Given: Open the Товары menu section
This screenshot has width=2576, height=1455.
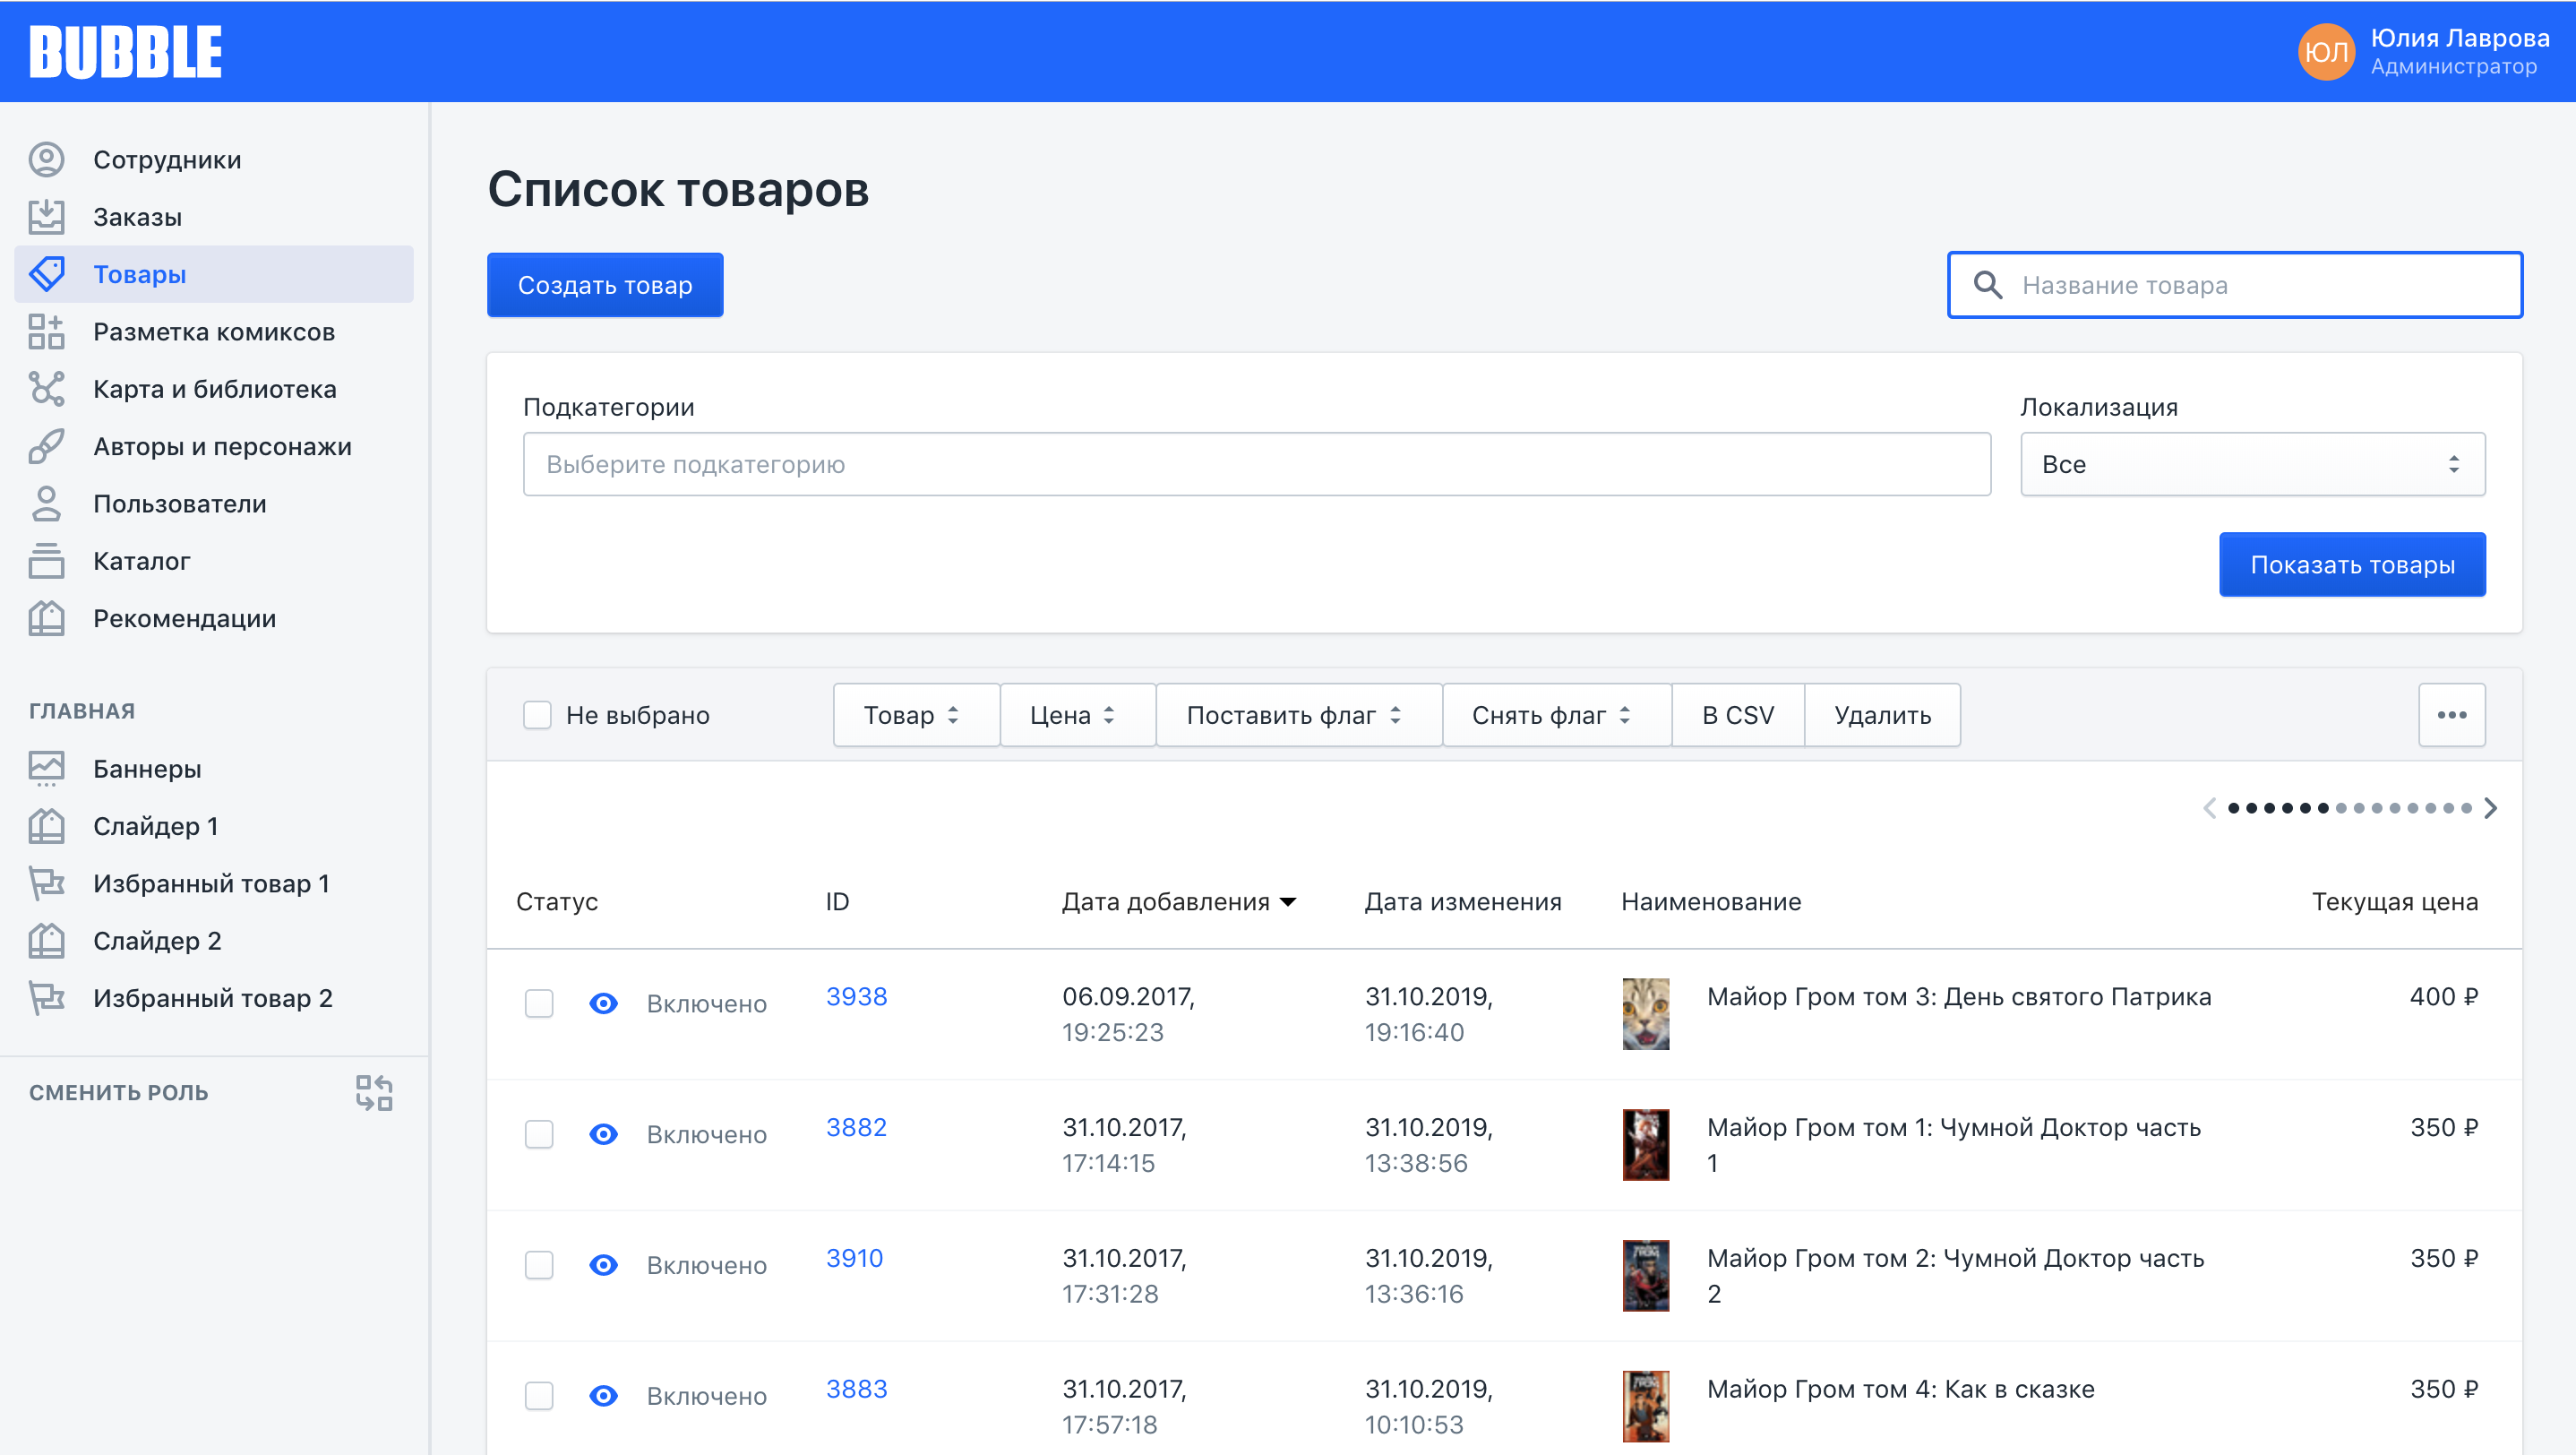Looking at the screenshot, I should coord(142,274).
